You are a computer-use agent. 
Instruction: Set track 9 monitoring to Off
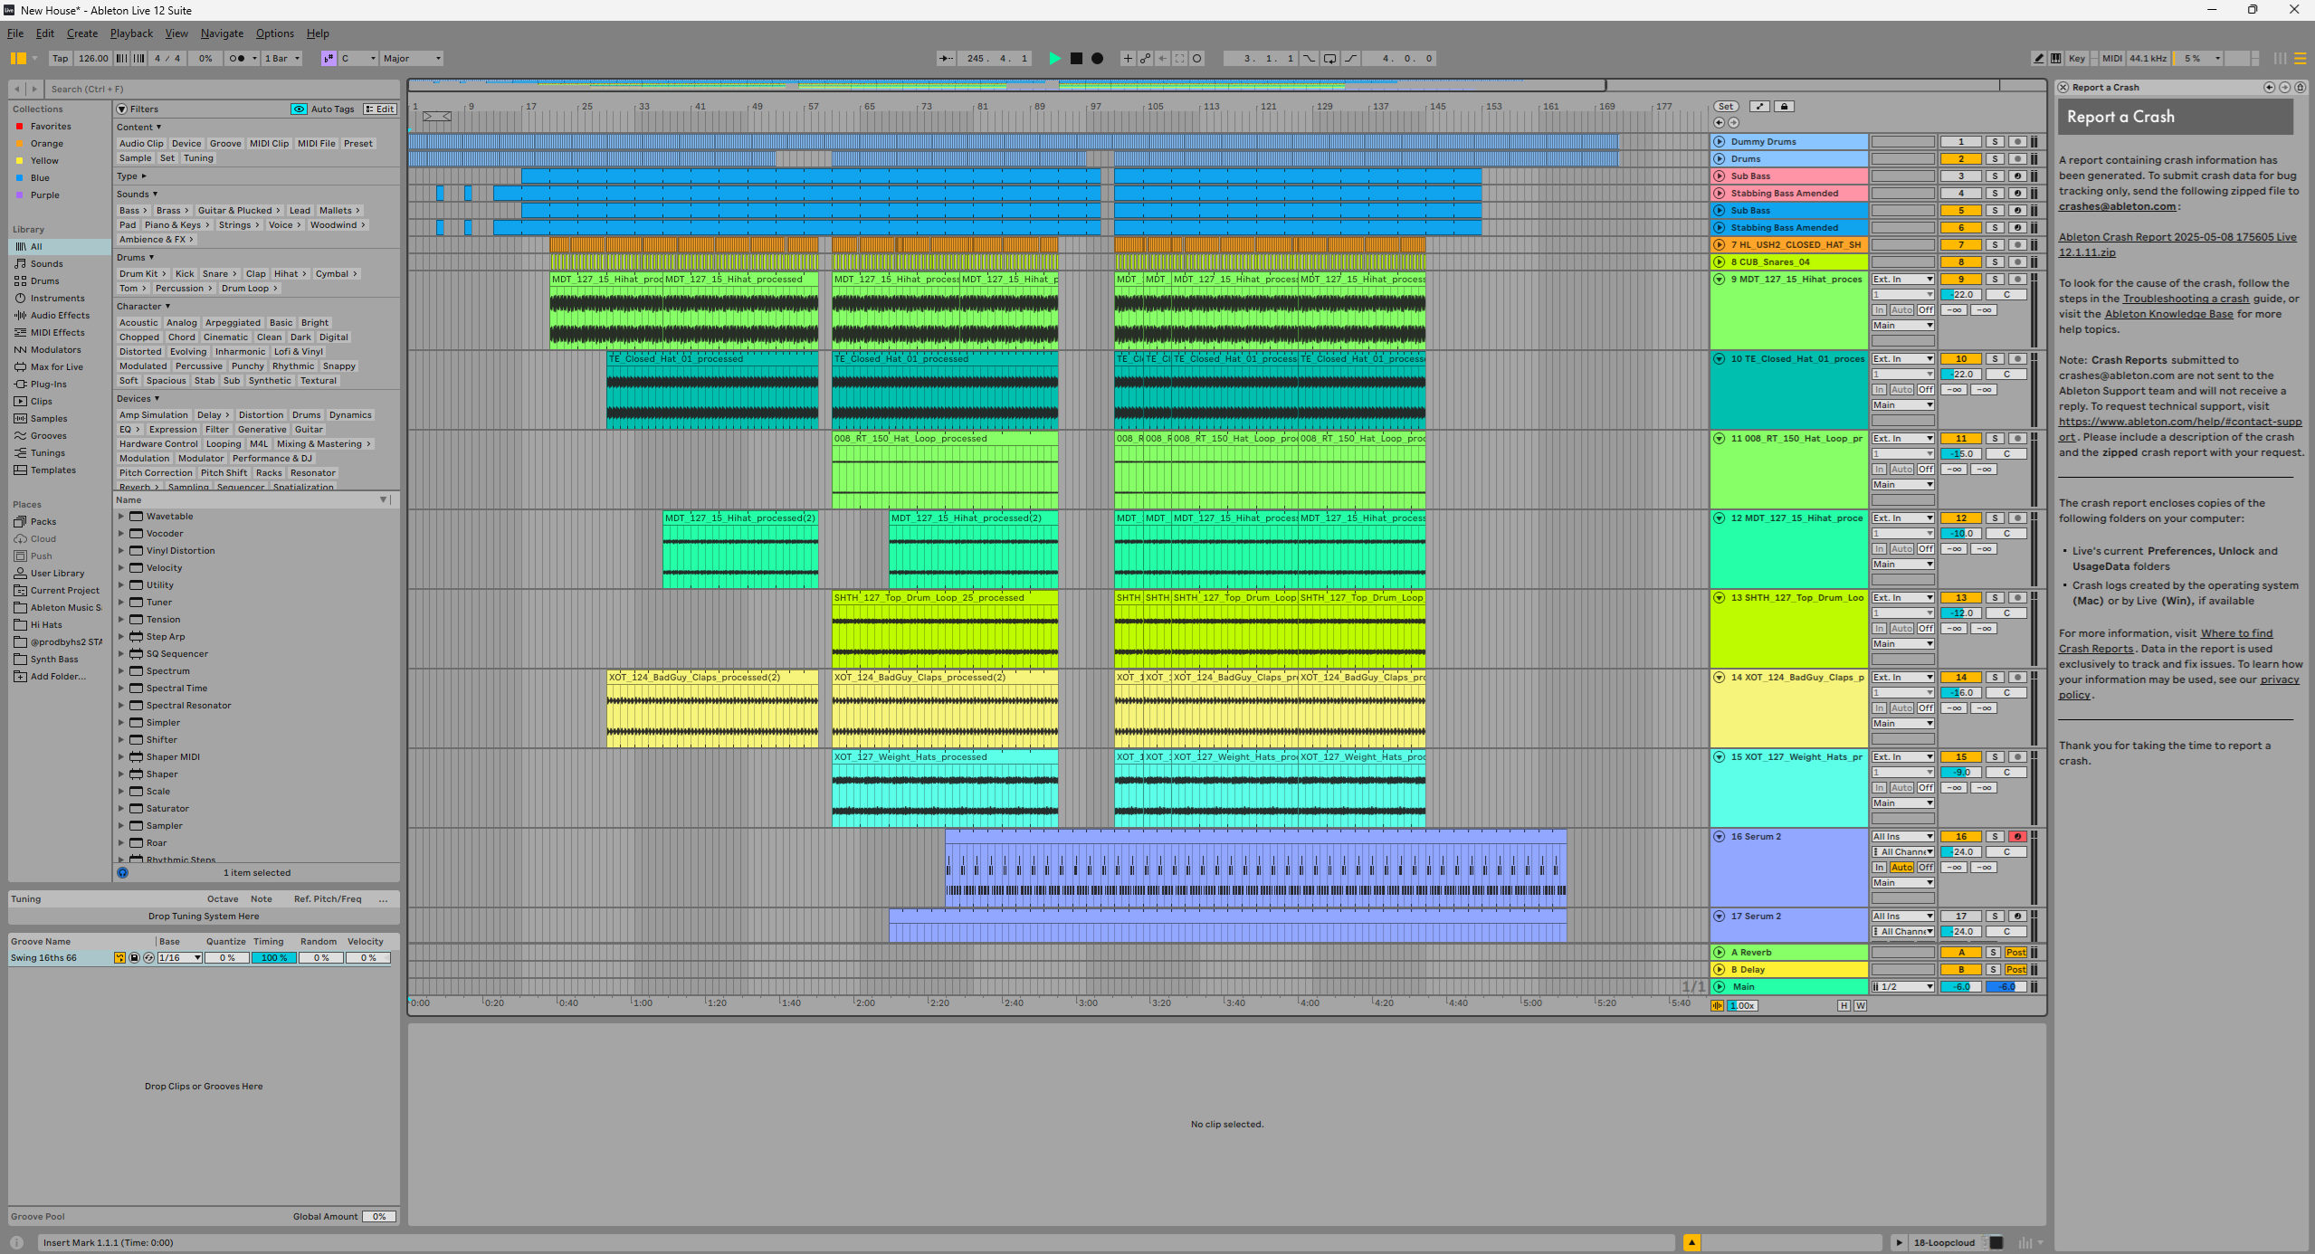[1925, 310]
